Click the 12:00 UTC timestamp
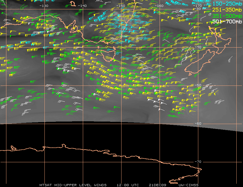The image size is (243, 187). [x=128, y=185]
